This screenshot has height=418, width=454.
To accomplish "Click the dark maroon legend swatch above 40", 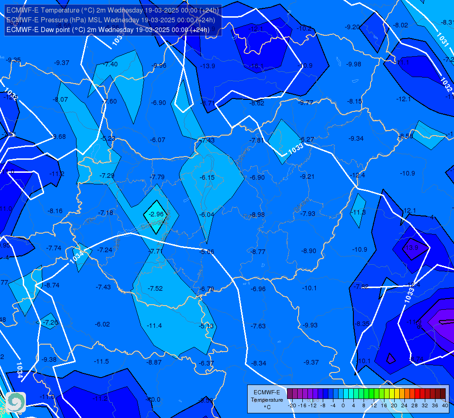I will pos(443,394).
